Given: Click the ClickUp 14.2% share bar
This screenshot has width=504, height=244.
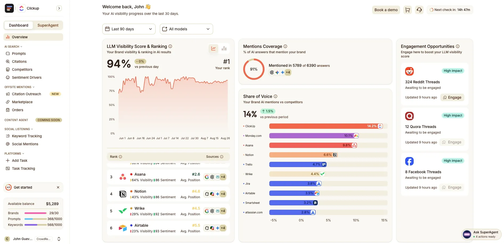Looking at the screenshot, I should pyautogui.click(x=326, y=126).
